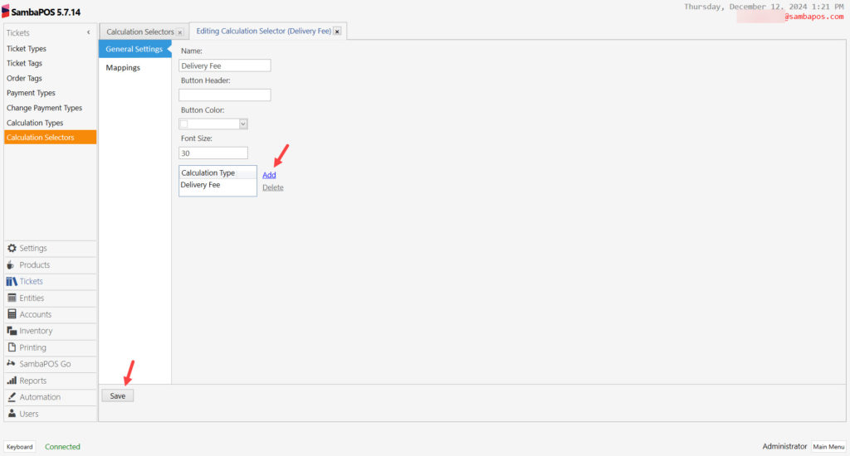Image resolution: width=850 pixels, height=456 pixels.
Task: Open the Reports module label
Action: [33, 381]
